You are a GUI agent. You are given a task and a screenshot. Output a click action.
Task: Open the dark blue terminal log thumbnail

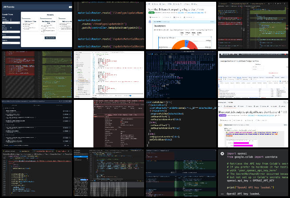click(181, 74)
